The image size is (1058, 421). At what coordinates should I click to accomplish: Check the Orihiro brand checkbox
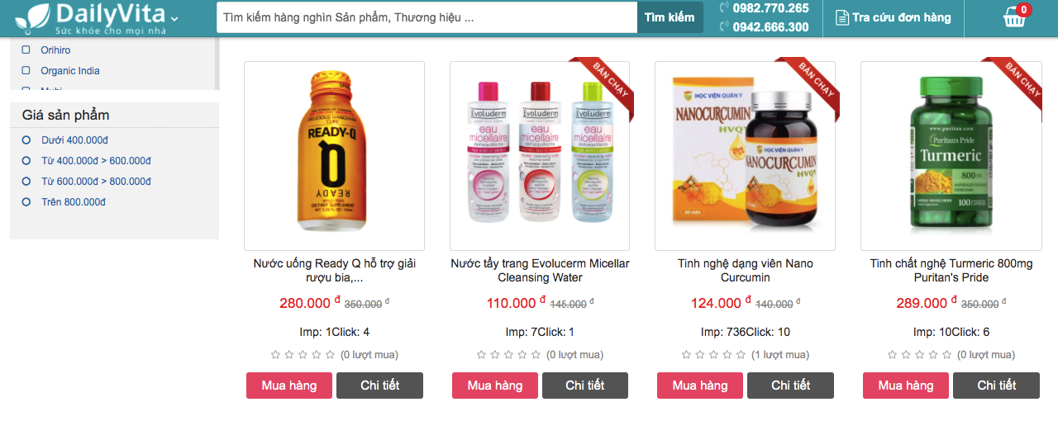[26, 50]
